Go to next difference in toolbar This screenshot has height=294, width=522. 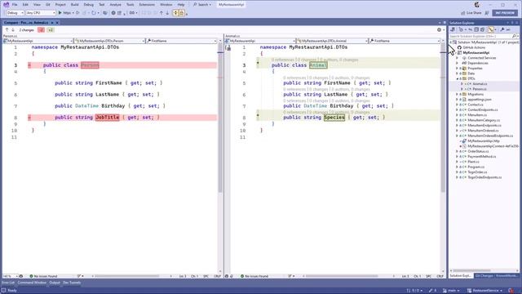pyautogui.click(x=167, y=13)
